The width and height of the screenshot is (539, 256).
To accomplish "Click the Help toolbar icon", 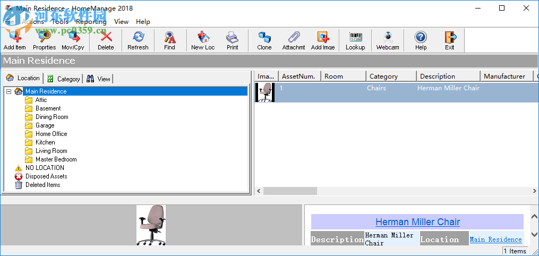I will click(x=421, y=40).
